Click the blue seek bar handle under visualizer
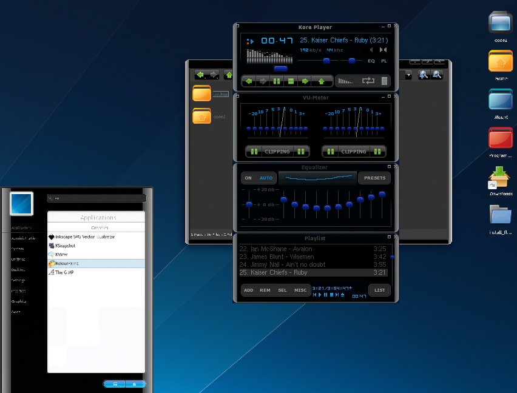The width and height of the screenshot is (517, 393). (280, 69)
